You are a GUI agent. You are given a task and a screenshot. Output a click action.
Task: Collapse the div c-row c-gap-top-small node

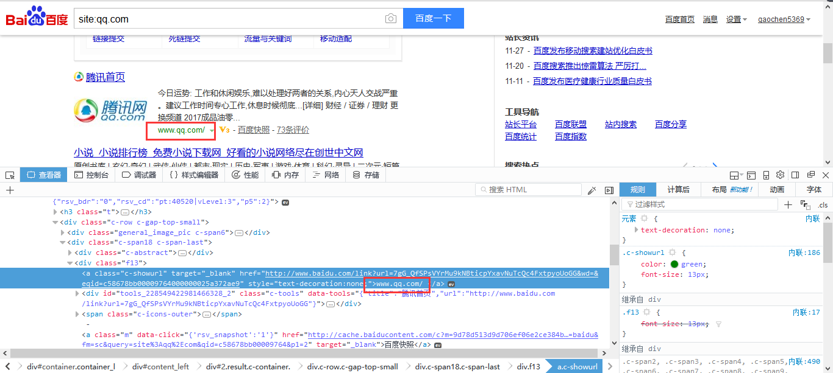(55, 222)
